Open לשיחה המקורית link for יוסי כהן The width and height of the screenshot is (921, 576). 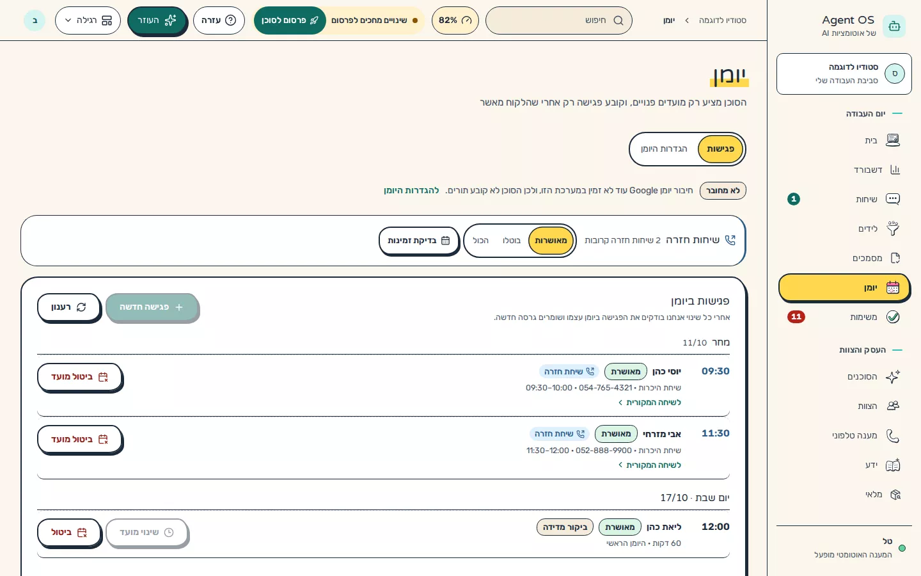(x=650, y=403)
